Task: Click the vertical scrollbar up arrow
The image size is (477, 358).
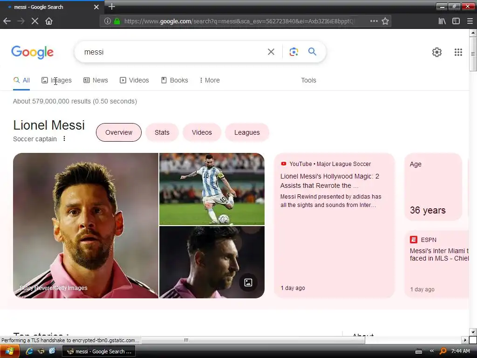Action: [473, 33]
